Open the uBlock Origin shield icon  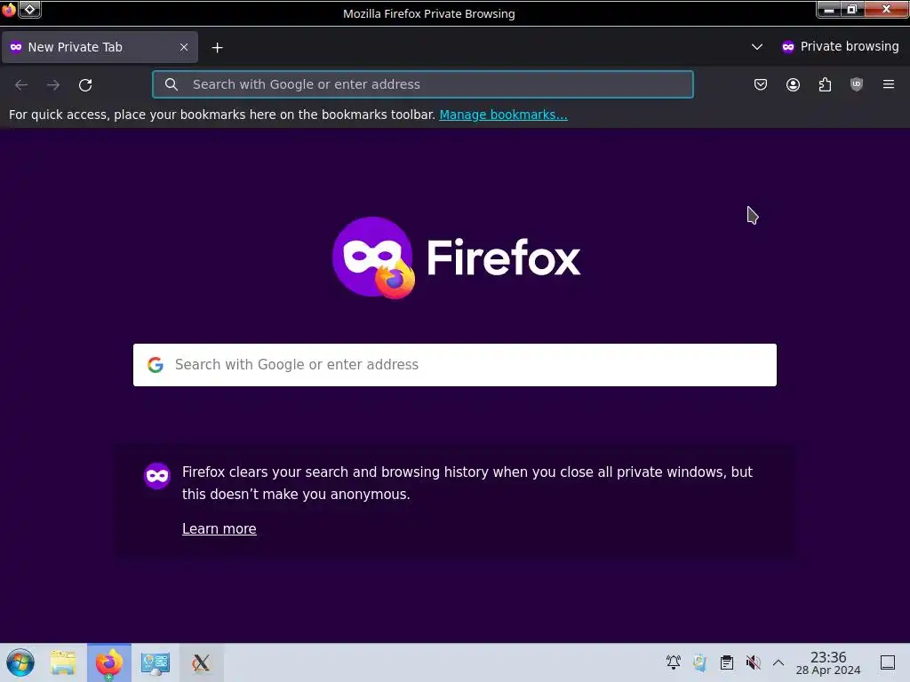click(x=857, y=84)
